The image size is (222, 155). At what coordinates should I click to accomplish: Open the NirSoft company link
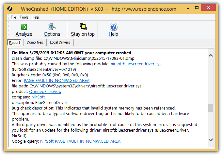point(38,97)
